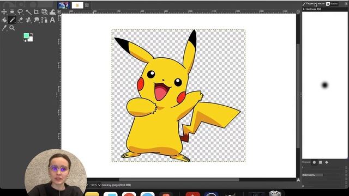Select the highlighted Pencil tool
Viewport: 349px width, 196px height.
12,20
